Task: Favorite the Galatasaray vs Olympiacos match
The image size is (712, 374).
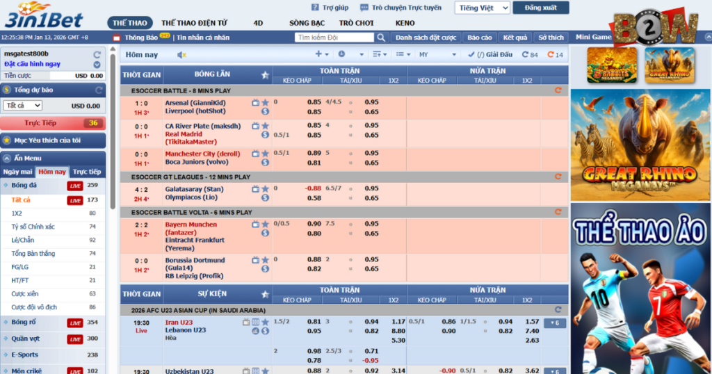Action: point(265,188)
